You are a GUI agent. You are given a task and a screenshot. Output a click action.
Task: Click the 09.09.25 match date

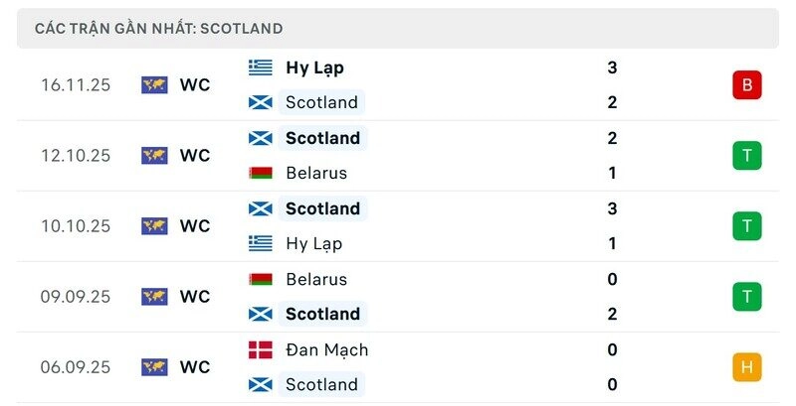click(76, 297)
